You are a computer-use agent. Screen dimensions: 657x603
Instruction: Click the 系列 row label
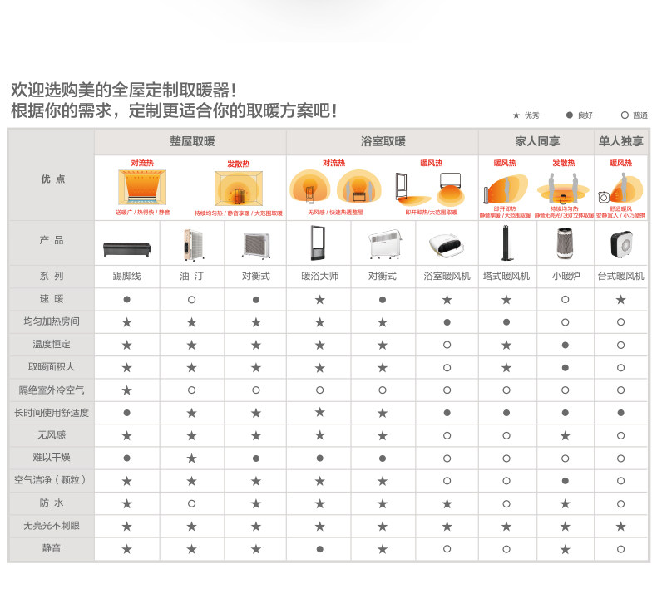point(52,277)
